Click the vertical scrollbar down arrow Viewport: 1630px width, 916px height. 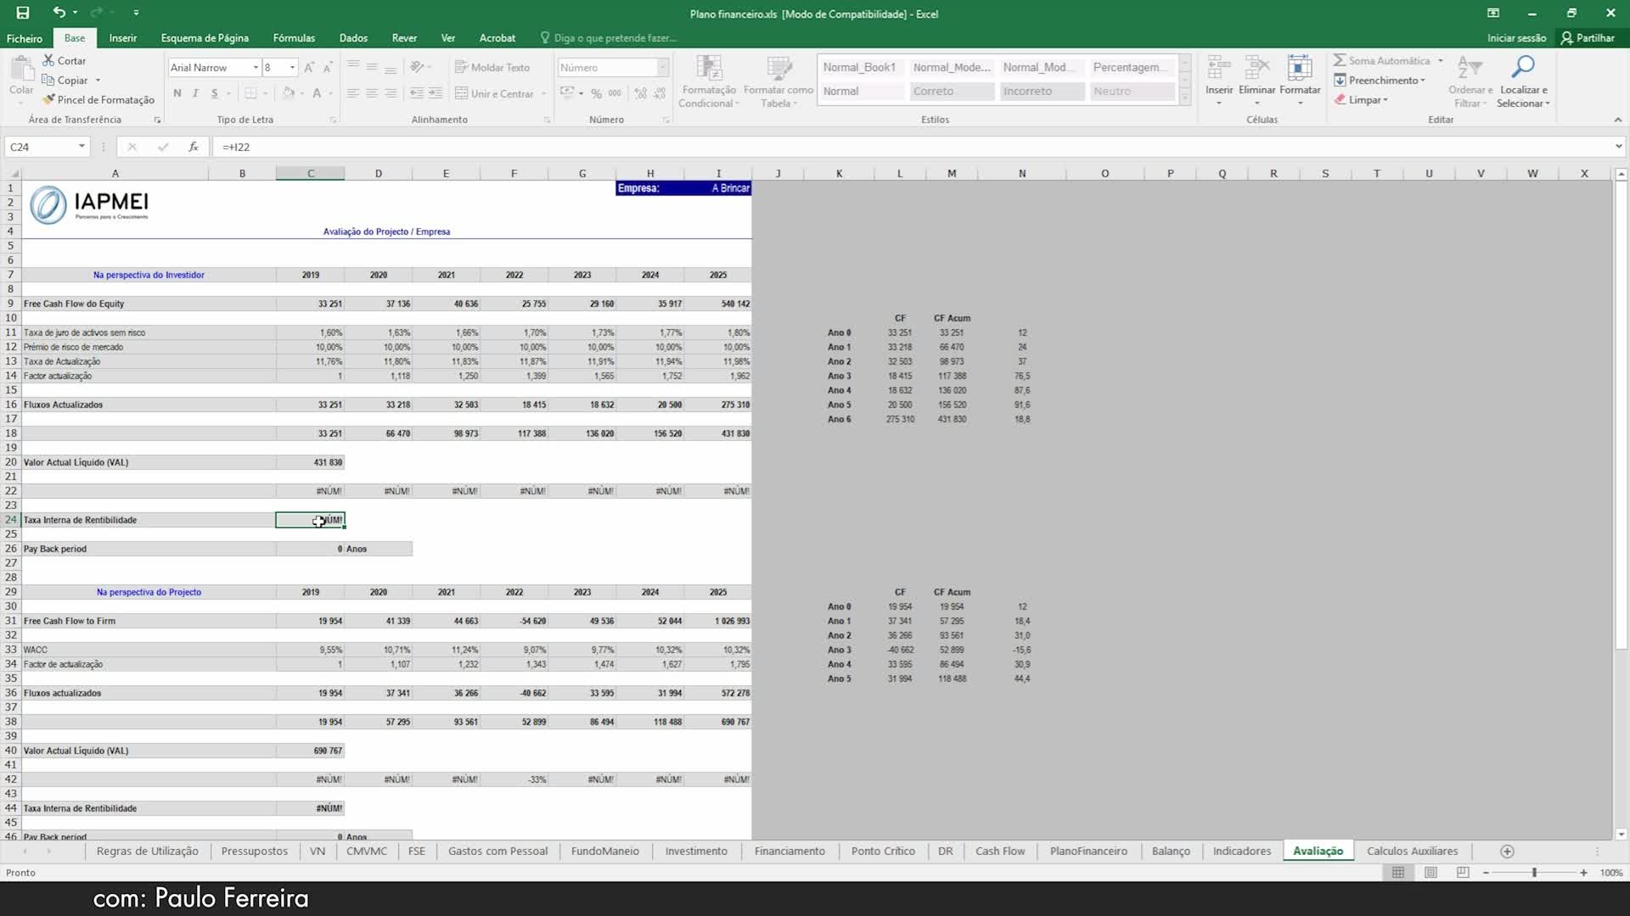click(1621, 835)
